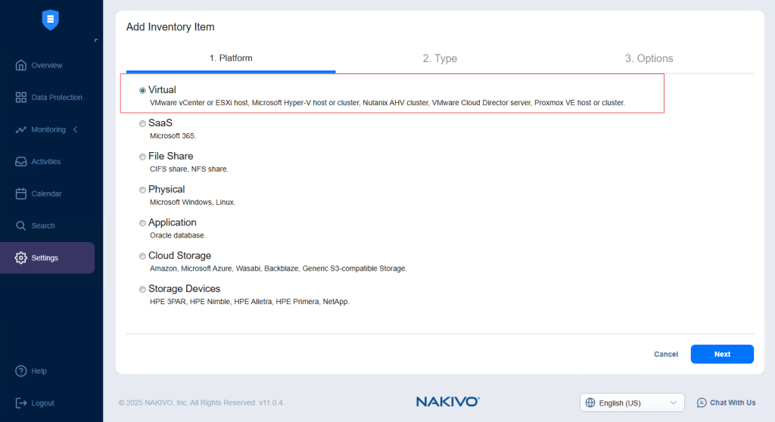Select the Storage Devices radio button
775x422 pixels.
(142, 289)
